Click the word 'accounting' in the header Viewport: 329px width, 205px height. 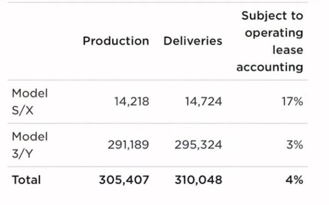[270, 68]
